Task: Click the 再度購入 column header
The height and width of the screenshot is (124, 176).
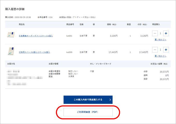Action: point(156,24)
